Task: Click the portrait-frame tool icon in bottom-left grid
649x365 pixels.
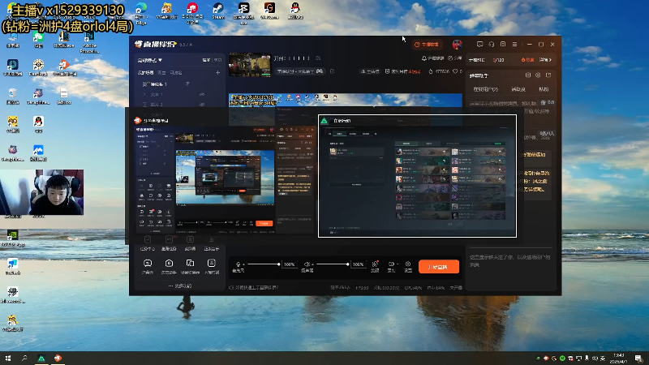Action: click(x=212, y=263)
